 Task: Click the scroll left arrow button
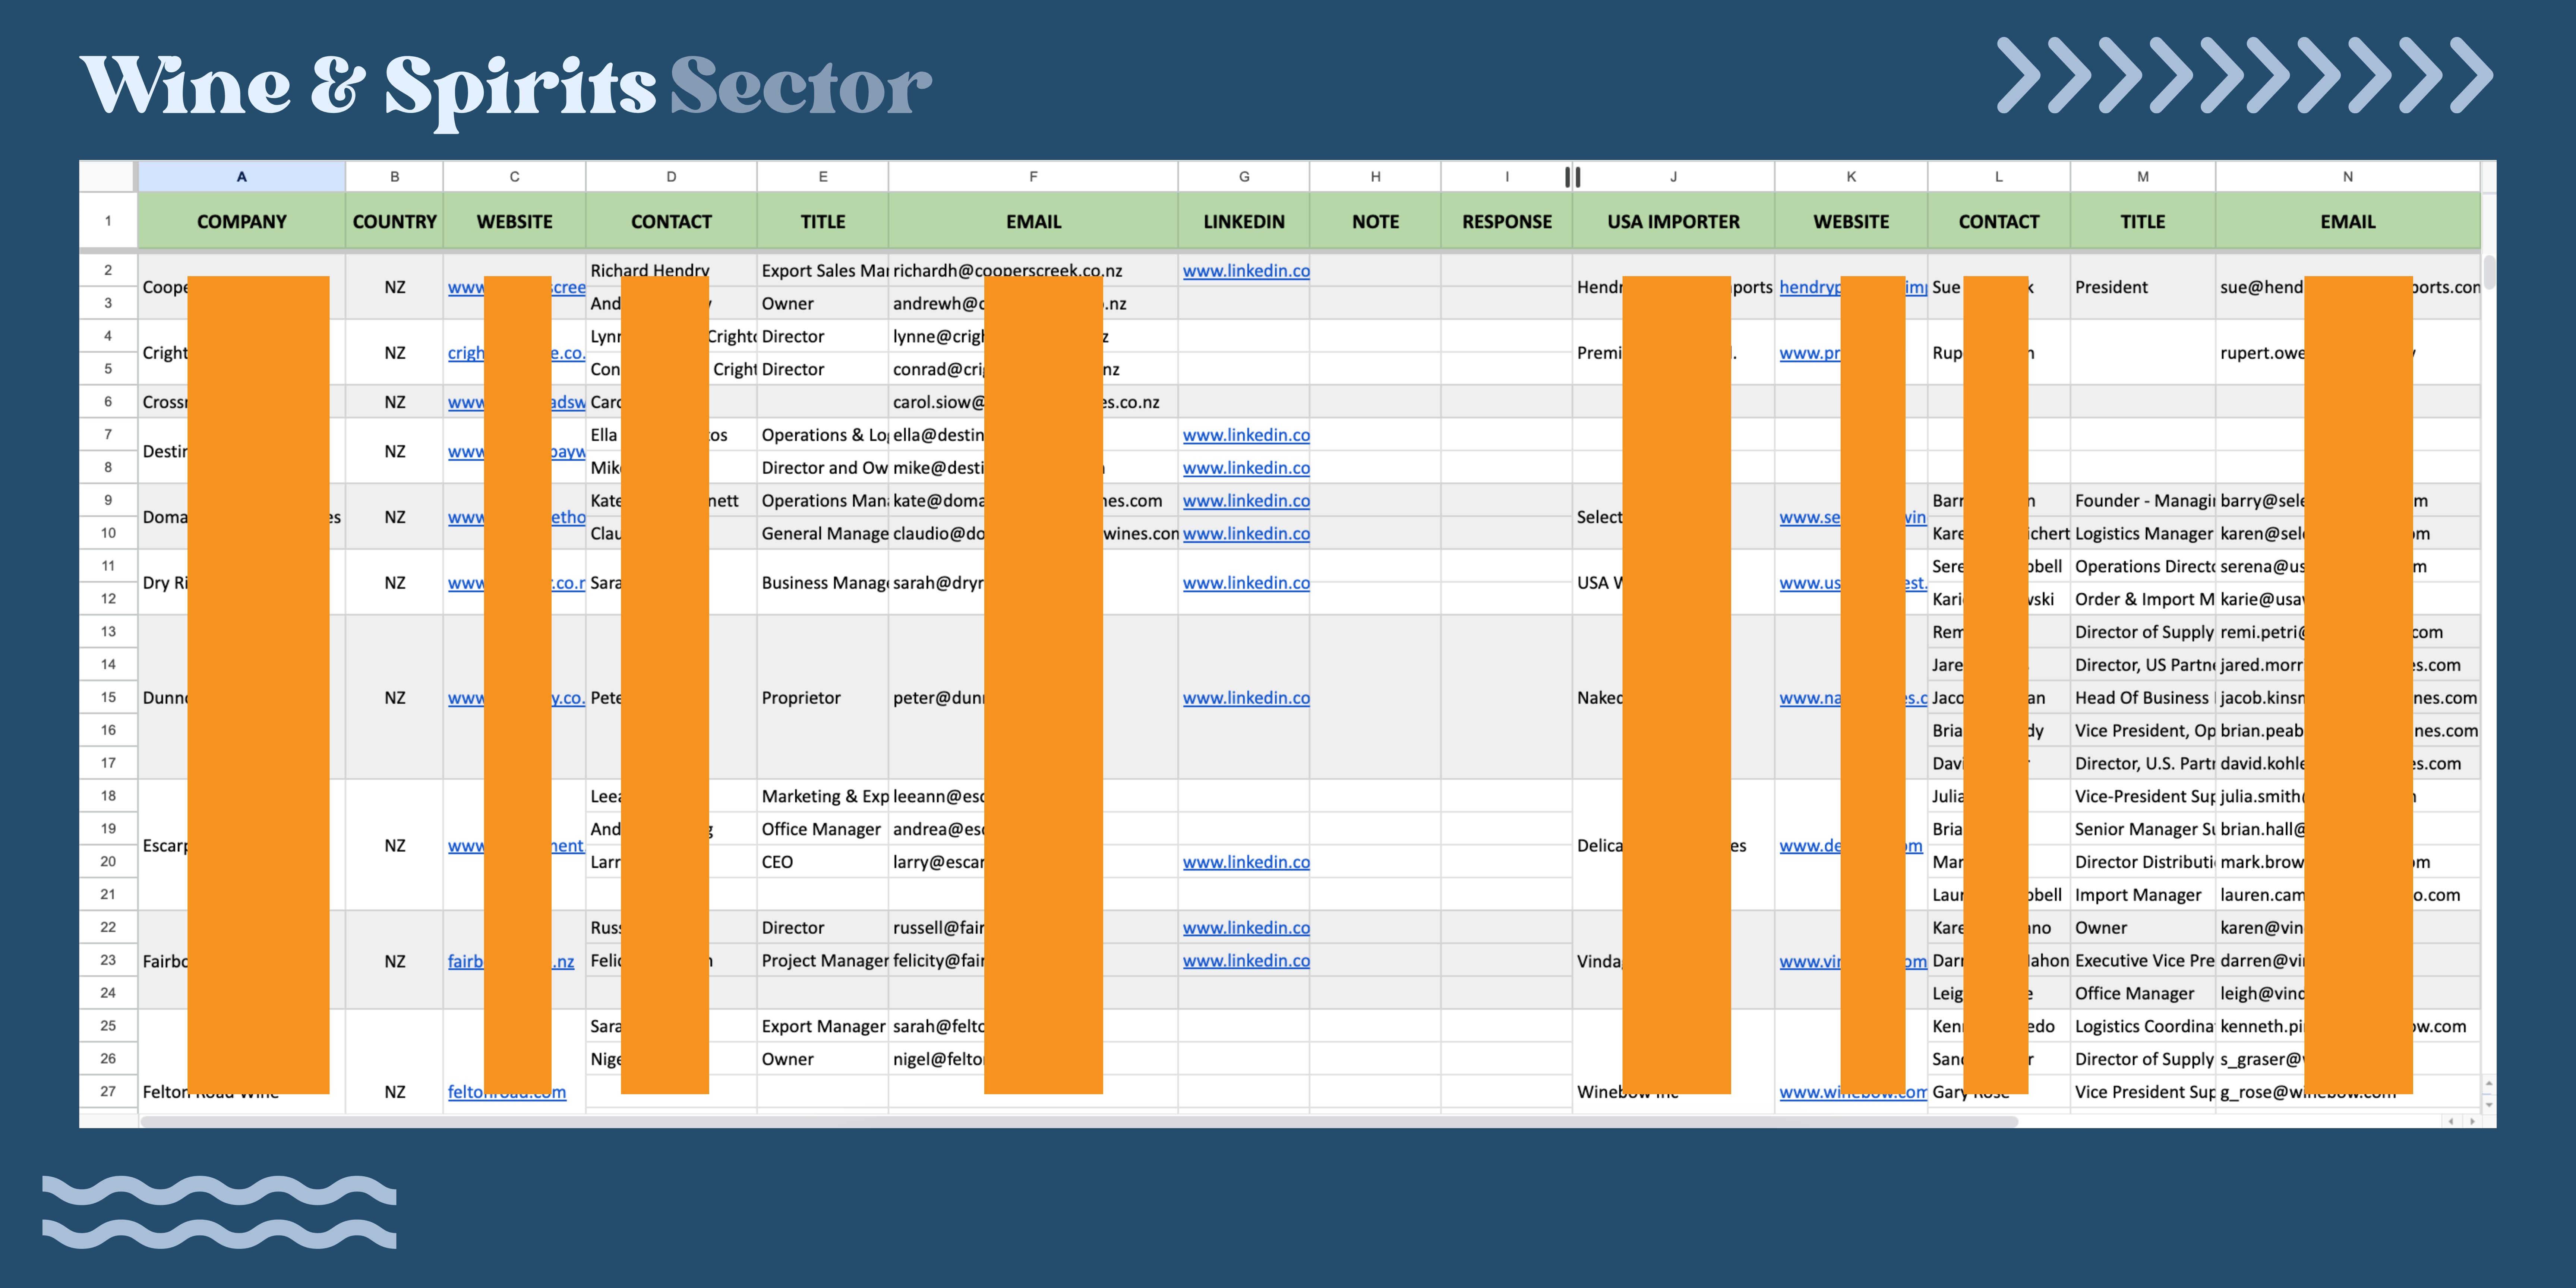pos(2451,1121)
